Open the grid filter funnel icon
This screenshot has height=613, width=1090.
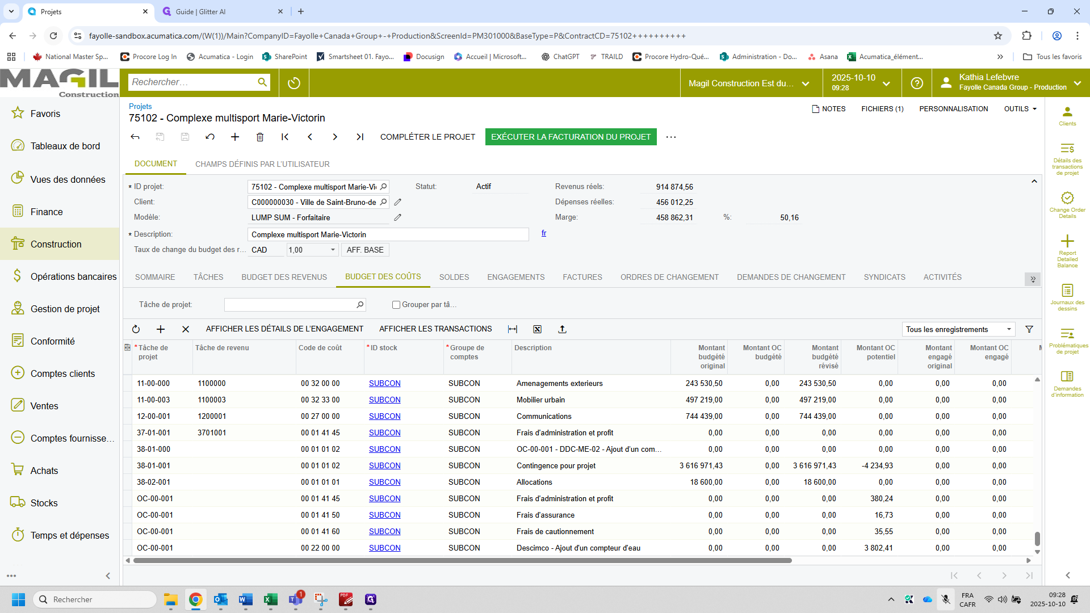click(1029, 329)
